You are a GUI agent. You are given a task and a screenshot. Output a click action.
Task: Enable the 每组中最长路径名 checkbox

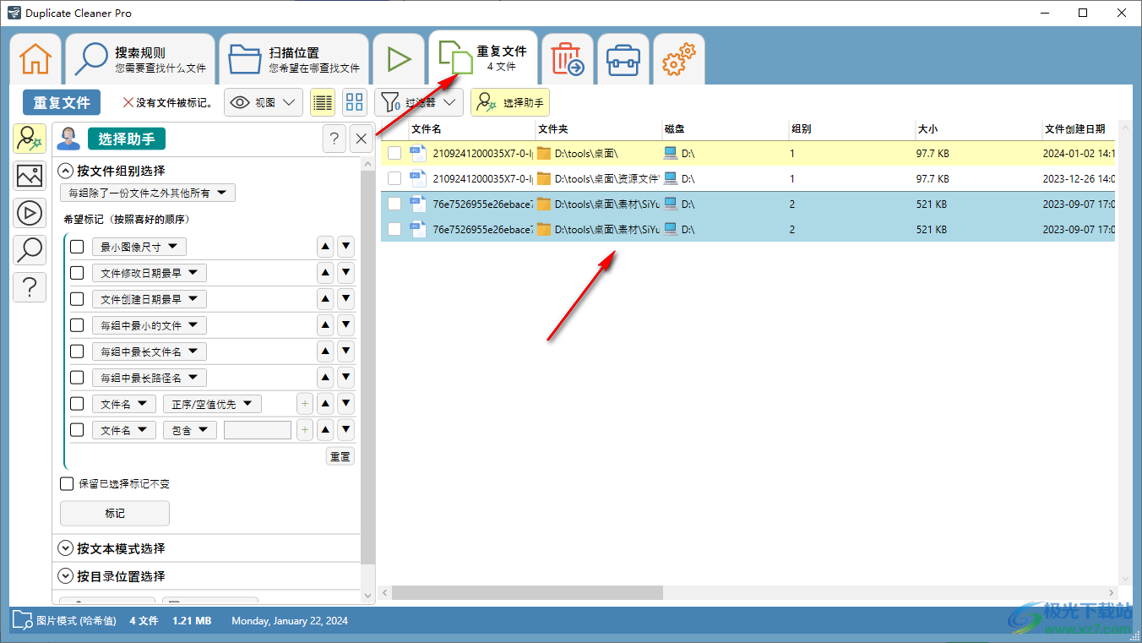(77, 378)
